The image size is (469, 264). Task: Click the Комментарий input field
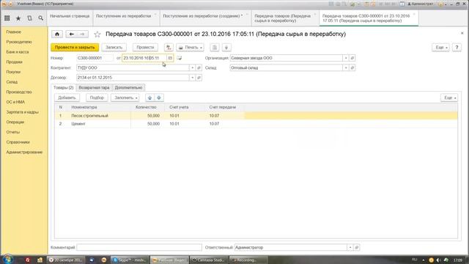click(x=139, y=247)
